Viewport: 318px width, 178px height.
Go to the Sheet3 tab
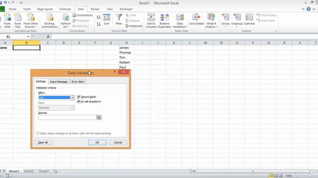pos(44,171)
